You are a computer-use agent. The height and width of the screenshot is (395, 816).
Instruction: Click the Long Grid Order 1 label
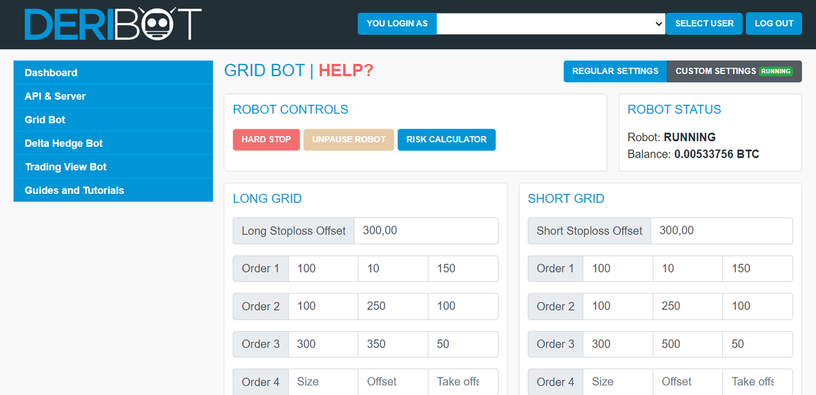pyautogui.click(x=260, y=269)
